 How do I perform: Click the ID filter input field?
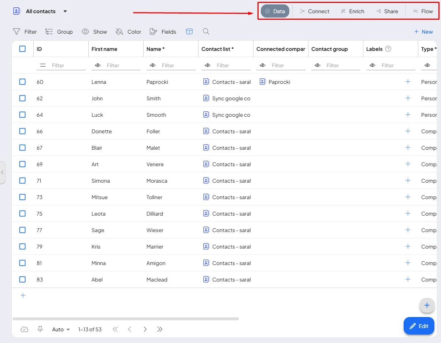pyautogui.click(x=68, y=66)
